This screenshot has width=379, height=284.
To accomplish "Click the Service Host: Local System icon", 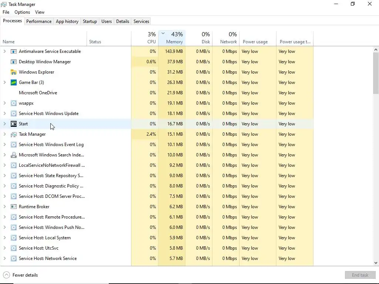I will point(14,238).
